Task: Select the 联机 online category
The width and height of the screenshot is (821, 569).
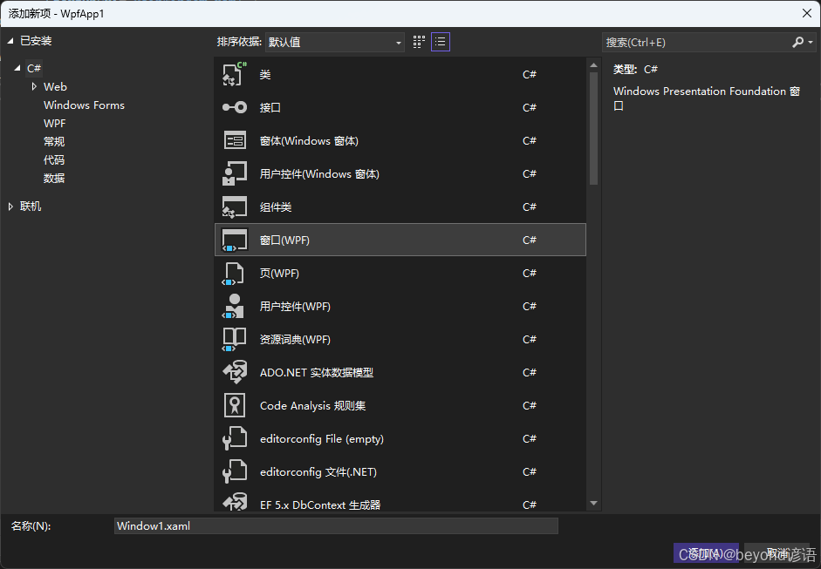Action: [31, 207]
